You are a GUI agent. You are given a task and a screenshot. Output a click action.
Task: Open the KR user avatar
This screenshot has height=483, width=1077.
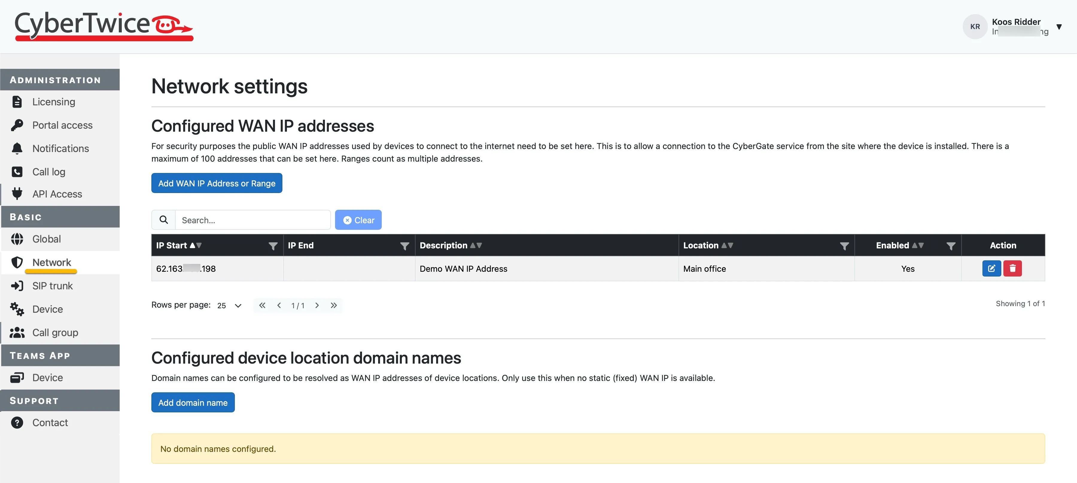(x=975, y=26)
